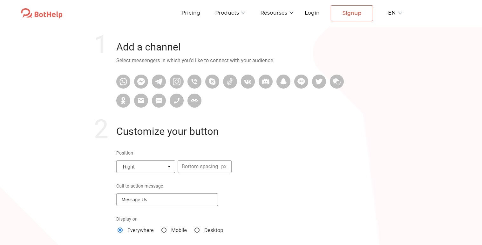Add the Discord channel
The height and width of the screenshot is (245, 482).
[266, 82]
